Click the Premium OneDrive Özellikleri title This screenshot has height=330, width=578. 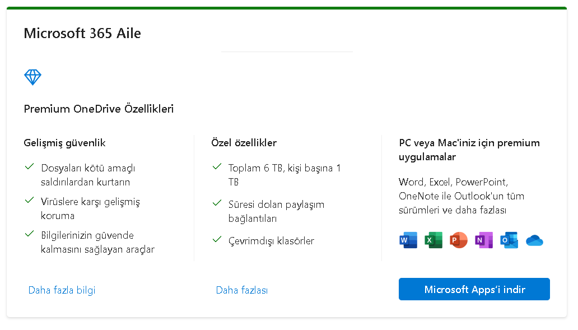pyautogui.click(x=99, y=109)
